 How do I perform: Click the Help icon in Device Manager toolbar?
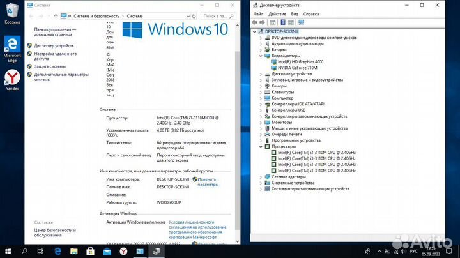click(283, 22)
